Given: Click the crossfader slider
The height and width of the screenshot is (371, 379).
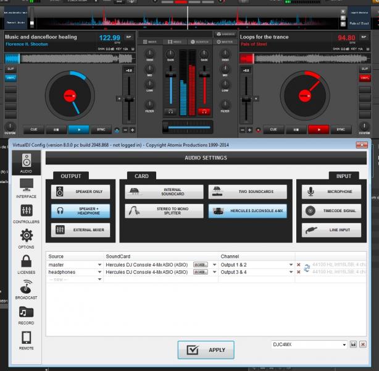Looking at the screenshot, I should 188,127.
